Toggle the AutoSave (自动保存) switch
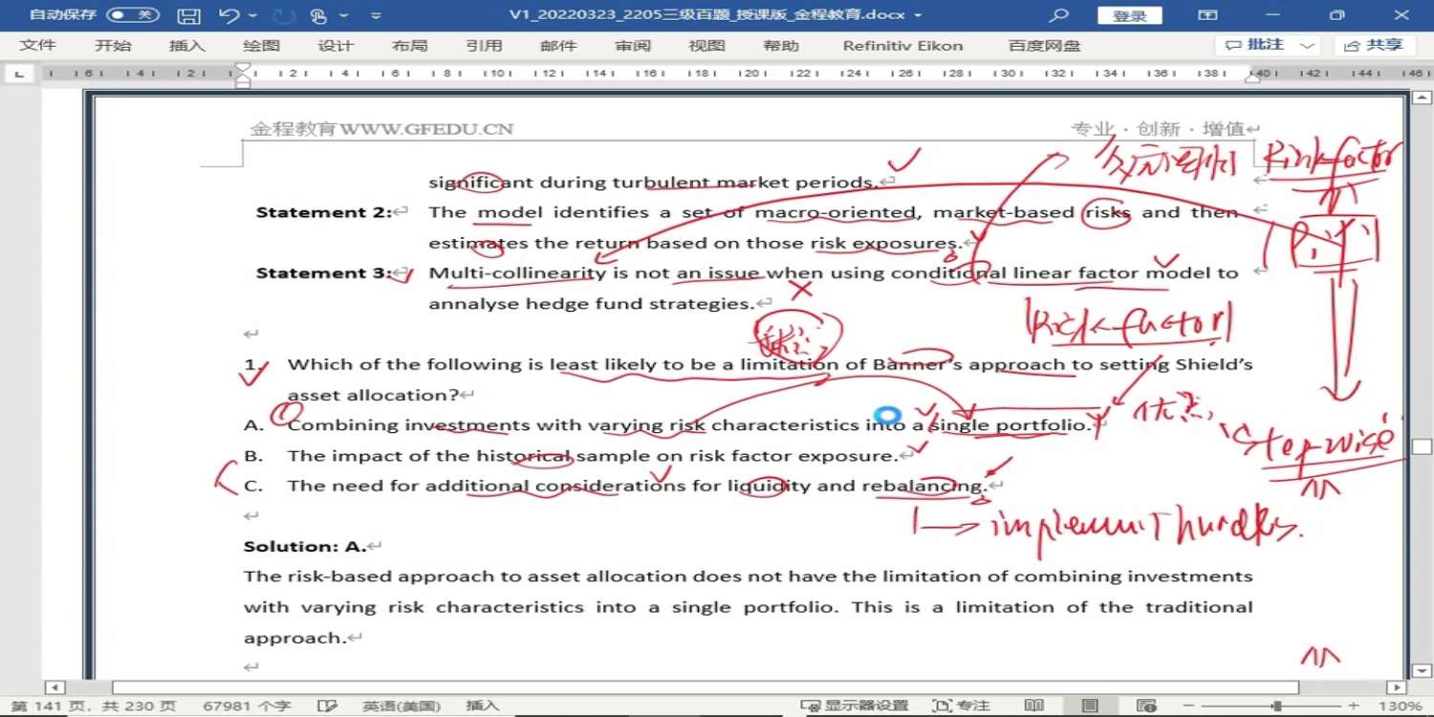Image resolution: width=1434 pixels, height=717 pixels. click(x=133, y=15)
